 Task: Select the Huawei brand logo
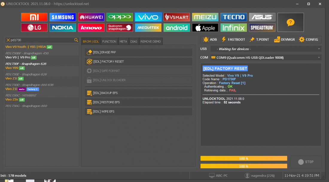pyautogui.click(x=91, y=17)
